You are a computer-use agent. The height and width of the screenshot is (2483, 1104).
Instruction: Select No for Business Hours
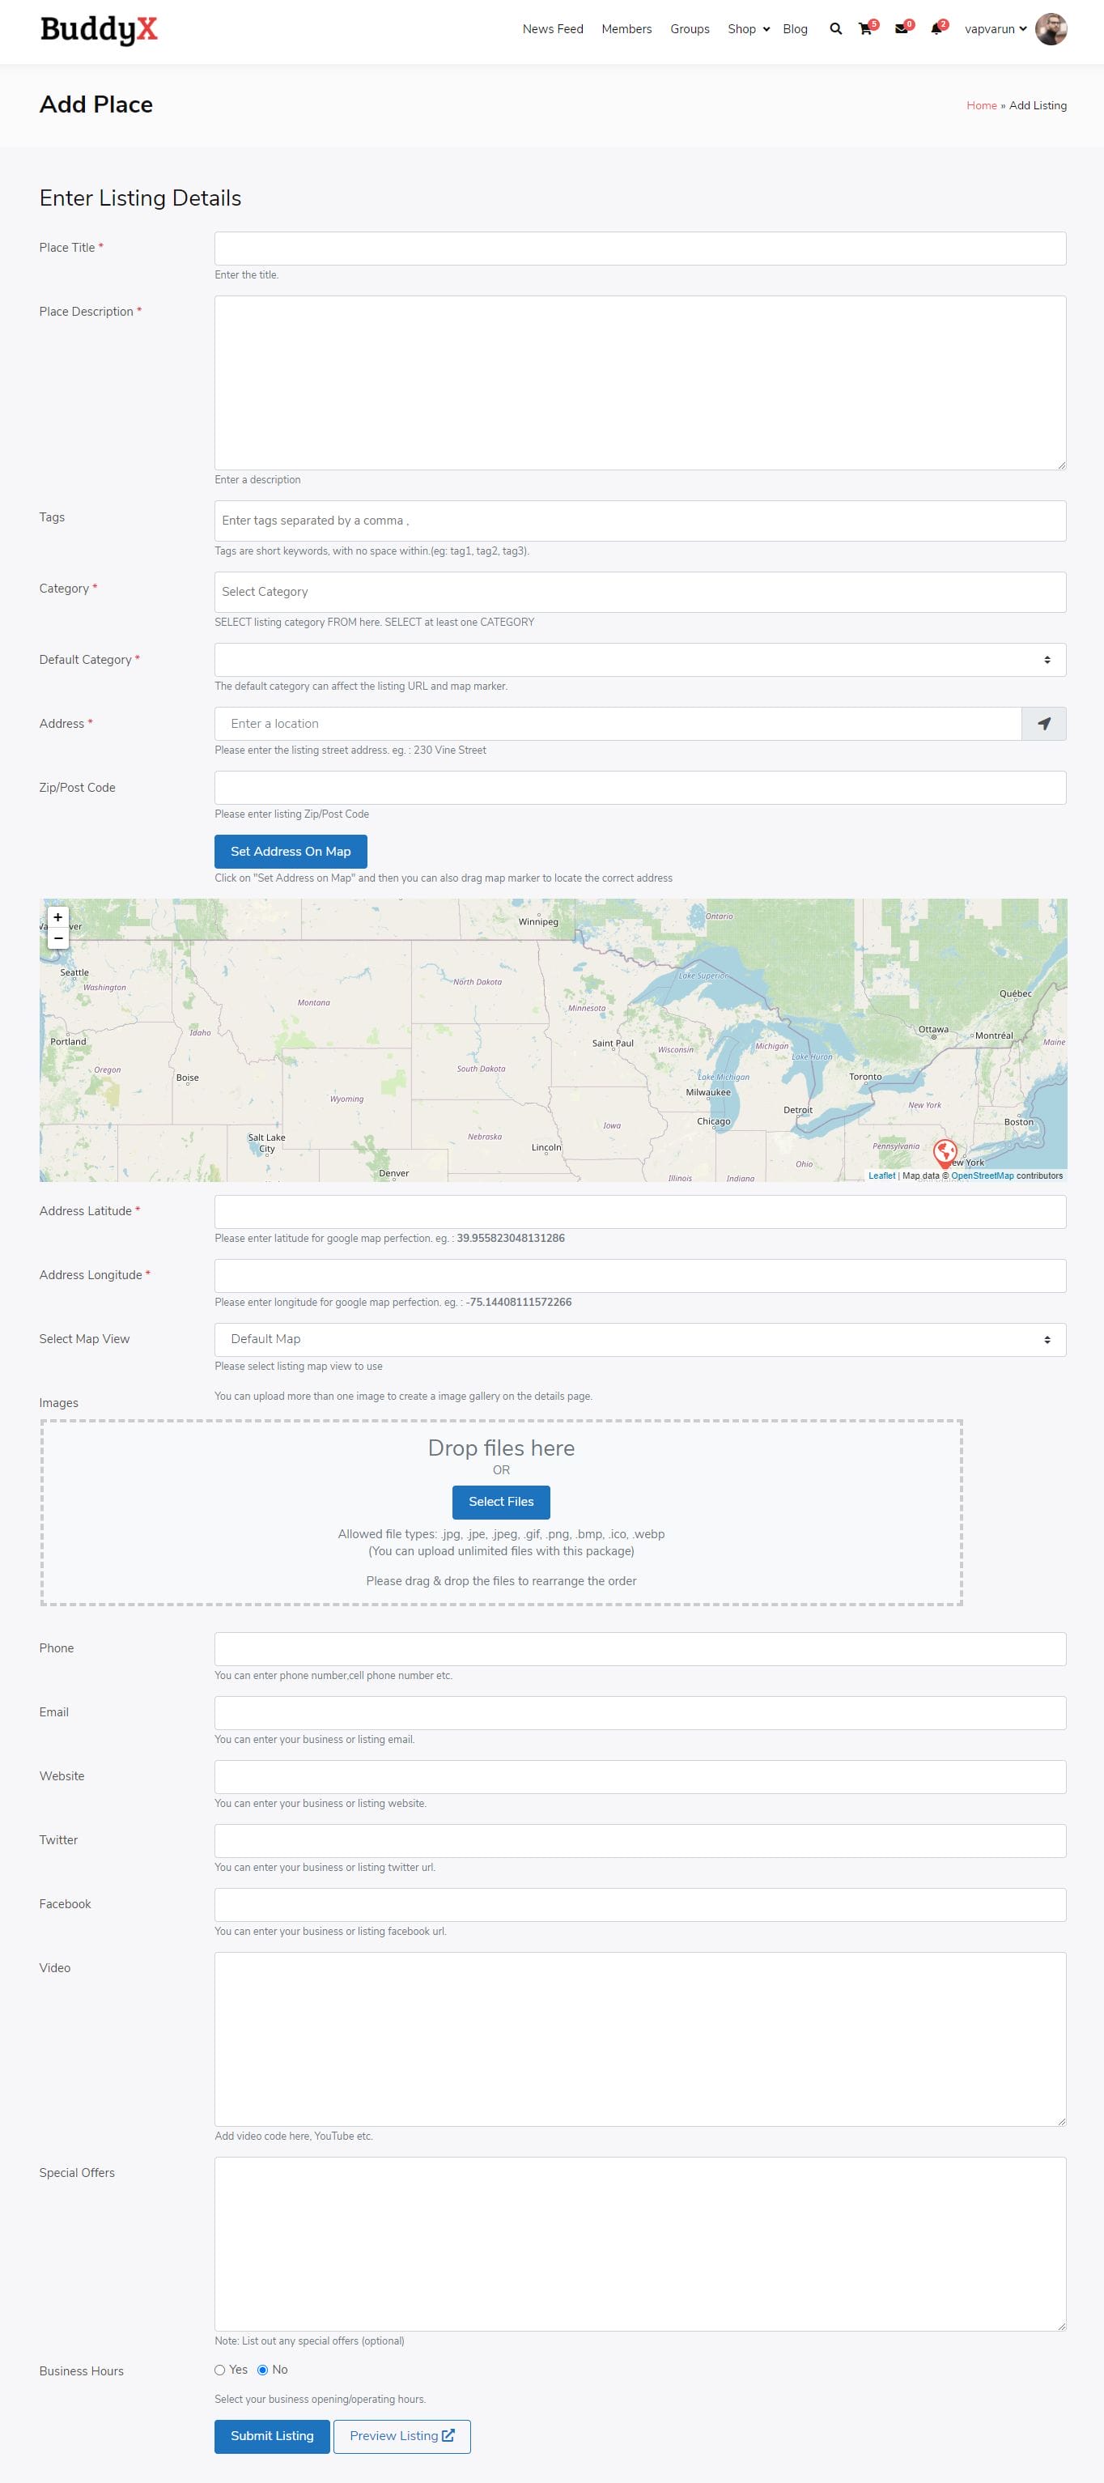[x=262, y=2370]
